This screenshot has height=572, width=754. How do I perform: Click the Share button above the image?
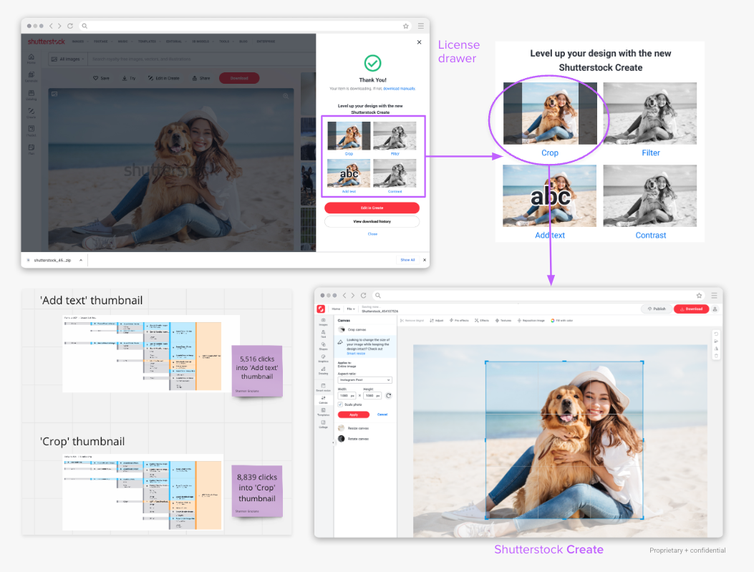pos(201,78)
